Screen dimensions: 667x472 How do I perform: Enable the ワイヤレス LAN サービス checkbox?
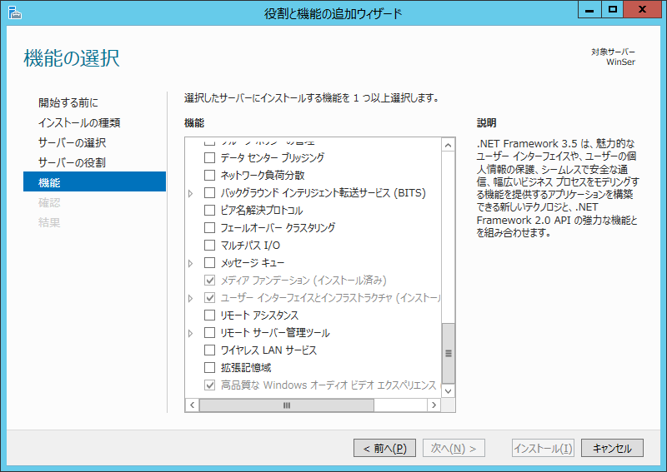(x=210, y=350)
